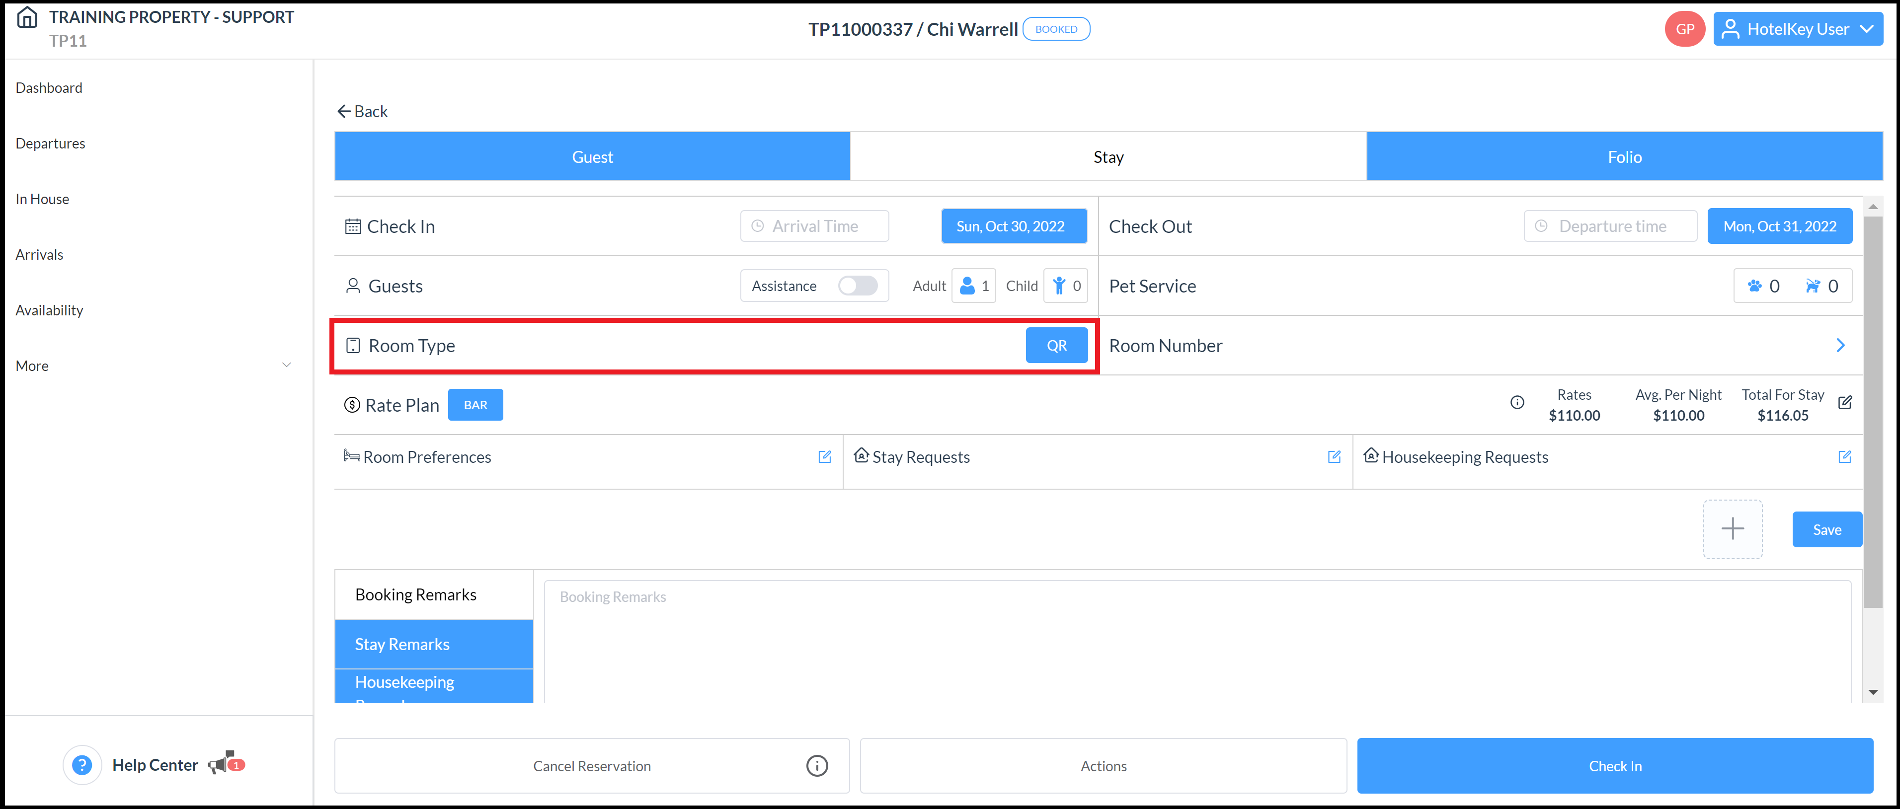Click the info icon near Rates

click(x=1517, y=402)
